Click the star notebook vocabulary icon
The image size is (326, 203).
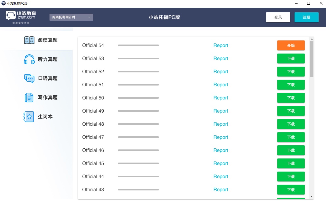click(29, 117)
